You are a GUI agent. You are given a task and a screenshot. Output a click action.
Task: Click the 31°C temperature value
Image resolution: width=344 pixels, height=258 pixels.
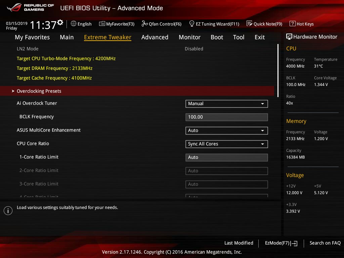click(318, 66)
